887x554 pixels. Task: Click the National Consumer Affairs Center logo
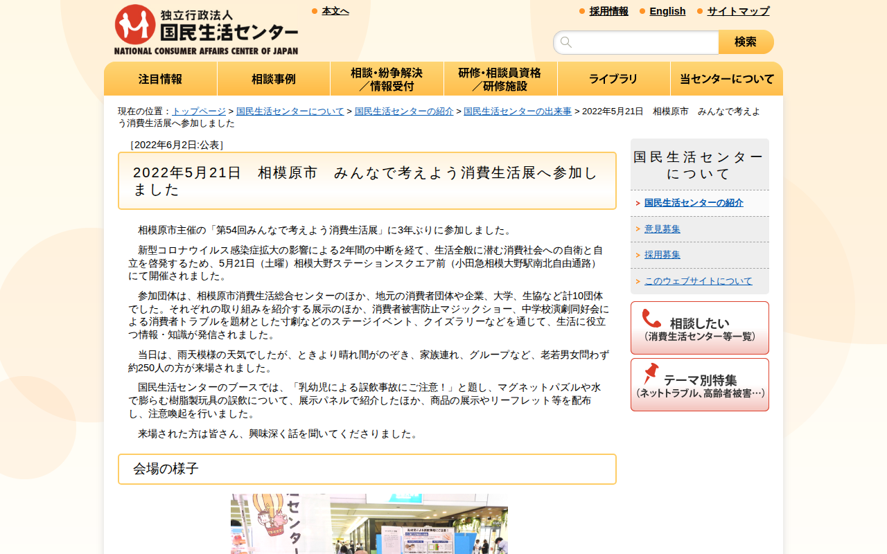click(207, 30)
